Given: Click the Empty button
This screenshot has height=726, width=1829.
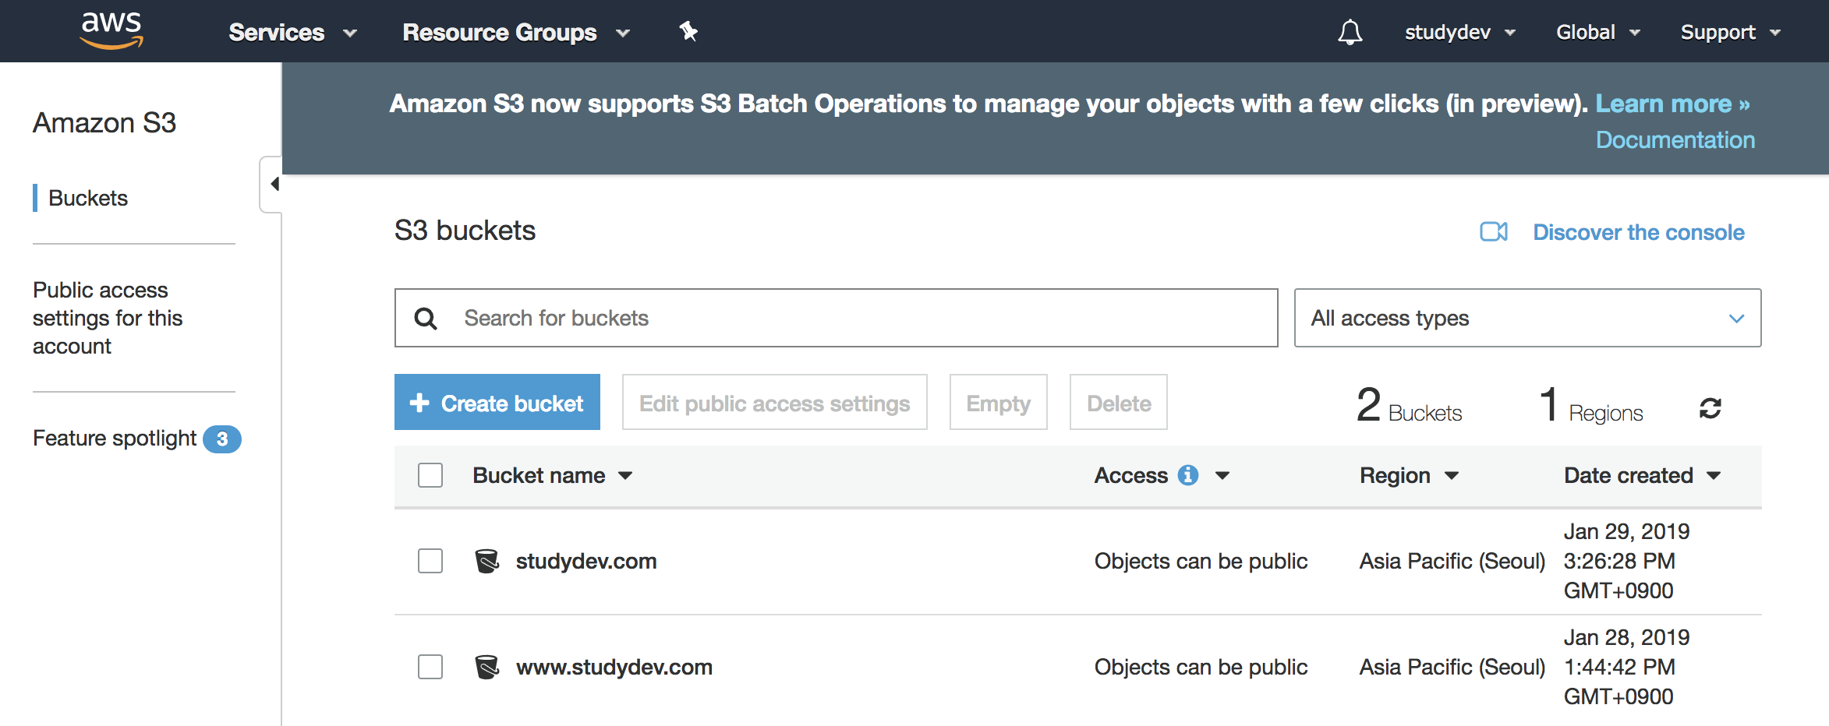Looking at the screenshot, I should (998, 402).
